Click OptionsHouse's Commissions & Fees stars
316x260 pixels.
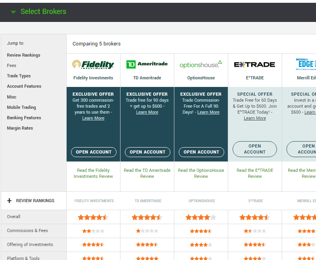[x=201, y=231]
